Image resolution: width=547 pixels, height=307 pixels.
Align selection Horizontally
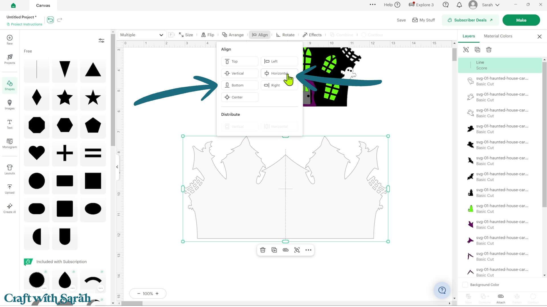tap(279, 73)
